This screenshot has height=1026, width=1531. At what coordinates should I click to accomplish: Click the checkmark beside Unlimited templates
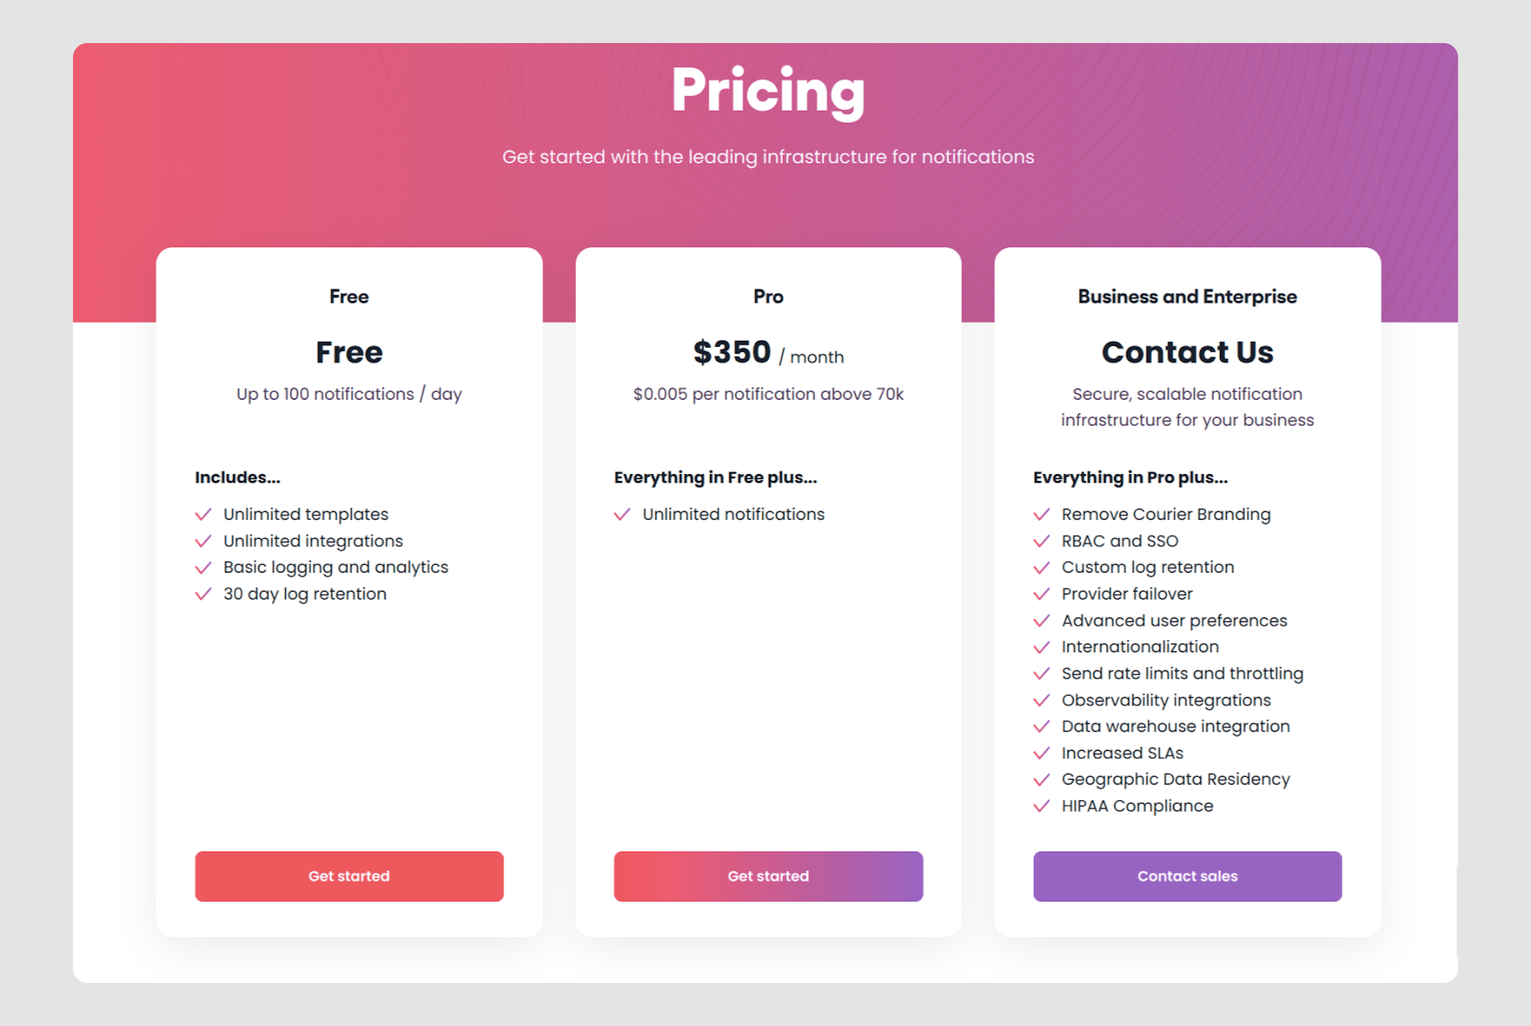[x=204, y=514]
